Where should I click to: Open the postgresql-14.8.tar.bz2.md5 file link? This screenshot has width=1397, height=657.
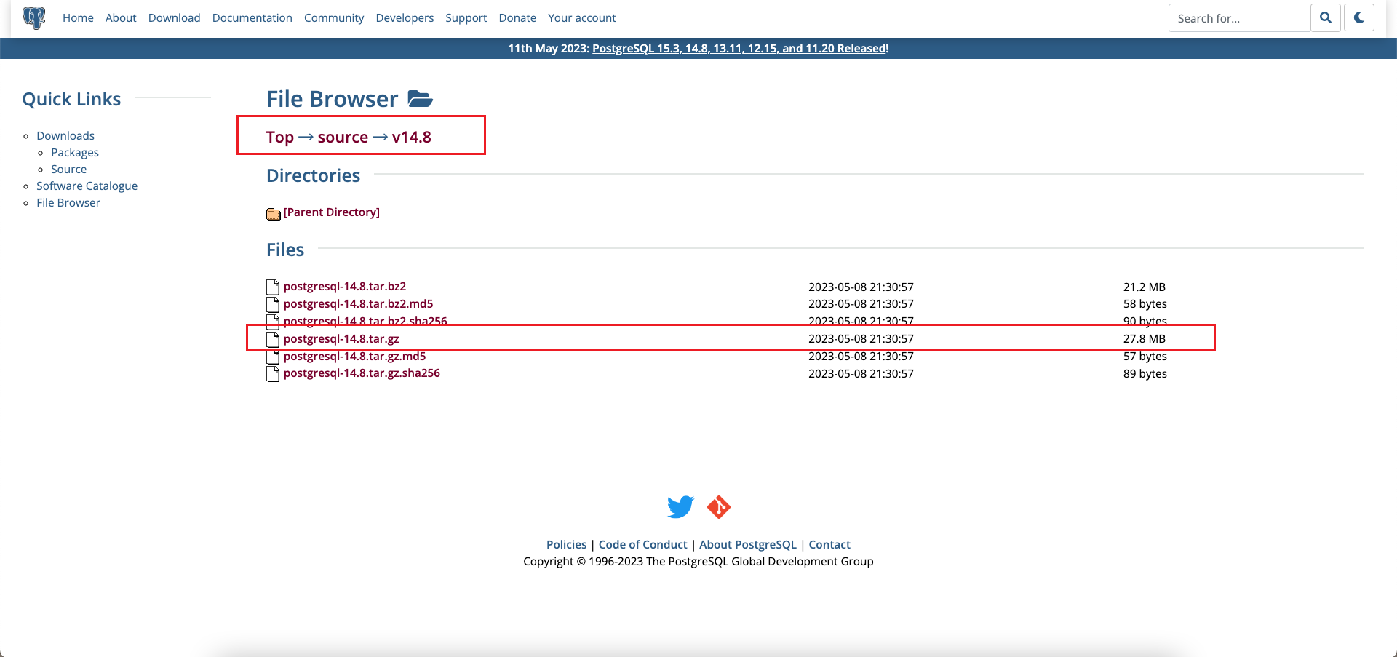click(x=359, y=303)
